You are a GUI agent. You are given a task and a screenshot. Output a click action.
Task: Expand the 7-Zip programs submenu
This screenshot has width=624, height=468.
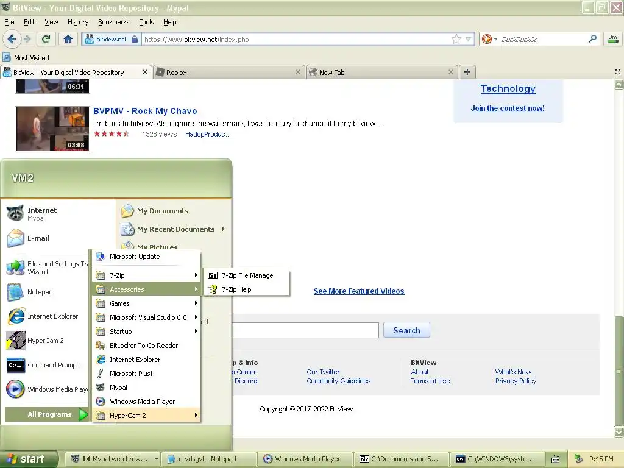point(146,275)
